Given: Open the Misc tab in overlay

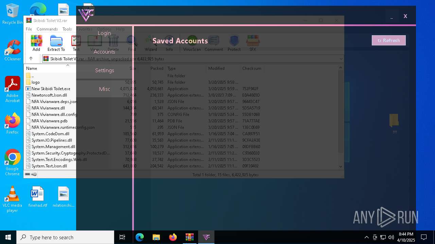Looking at the screenshot, I should tap(105, 89).
